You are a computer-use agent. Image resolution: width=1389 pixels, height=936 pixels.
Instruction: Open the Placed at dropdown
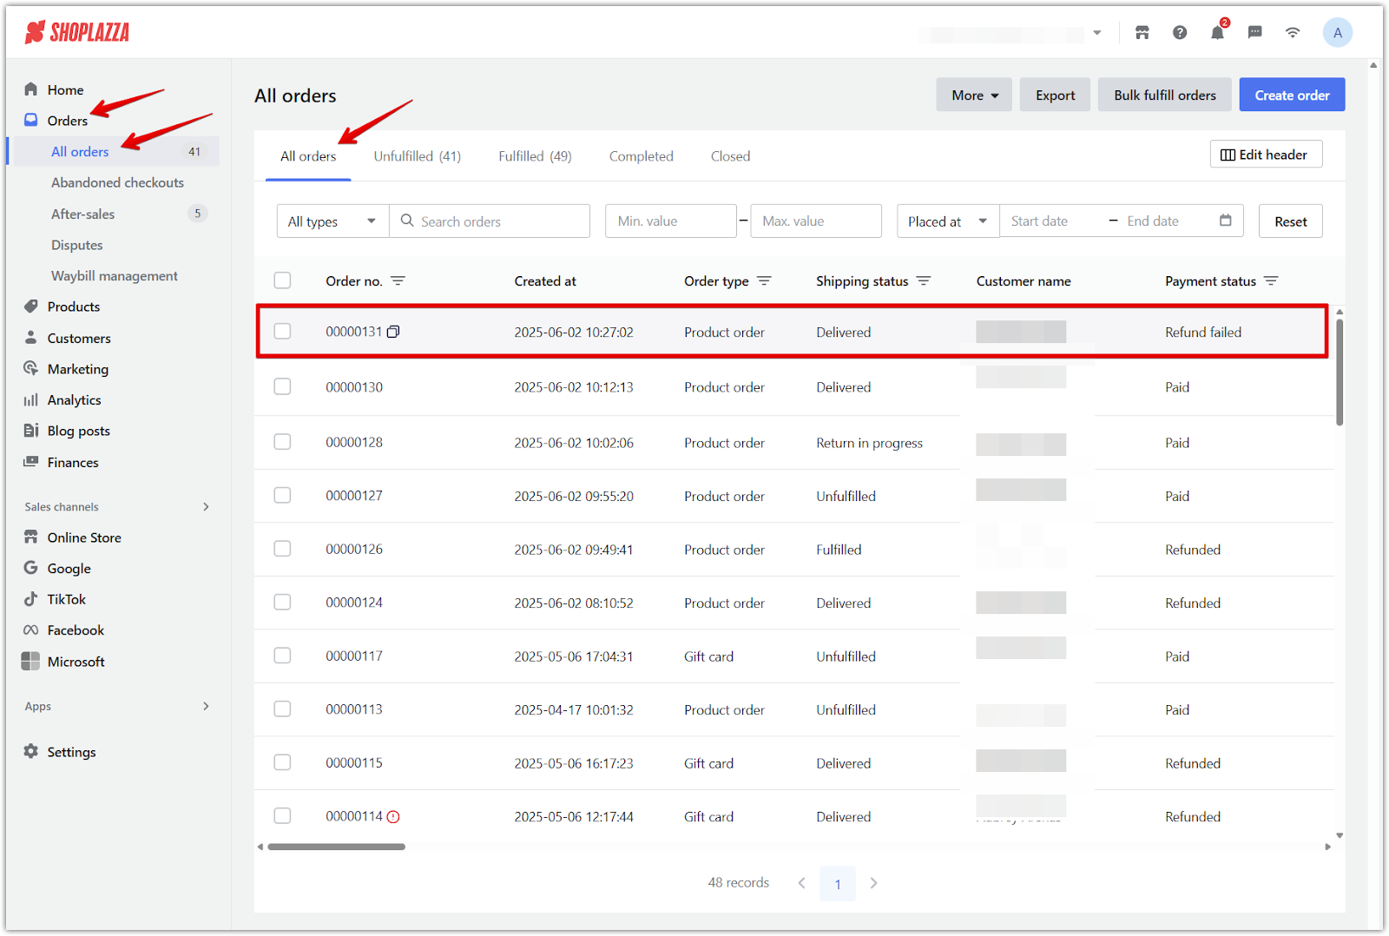coord(948,221)
